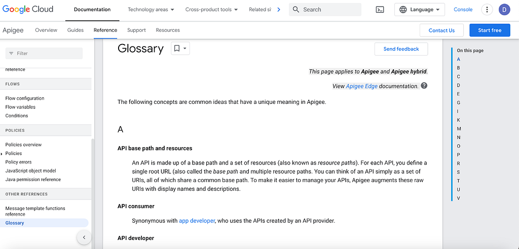This screenshot has height=249, width=519.
Task: Collapse the sidebar with the chevron button
Action: [x=84, y=237]
